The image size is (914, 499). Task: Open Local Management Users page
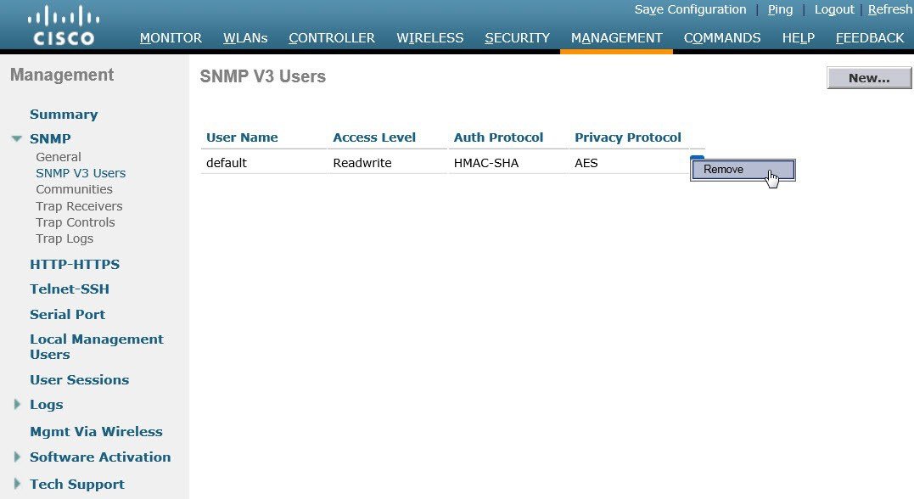(97, 347)
